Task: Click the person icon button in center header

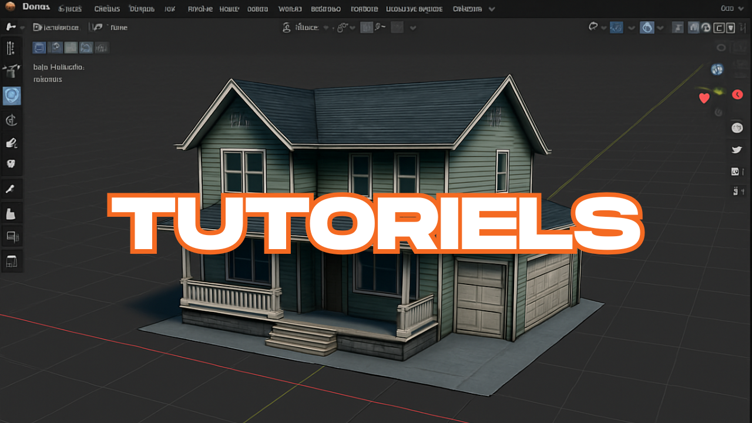Action: pos(287,27)
